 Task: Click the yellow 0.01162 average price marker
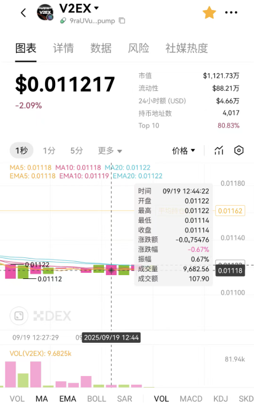coord(230,211)
